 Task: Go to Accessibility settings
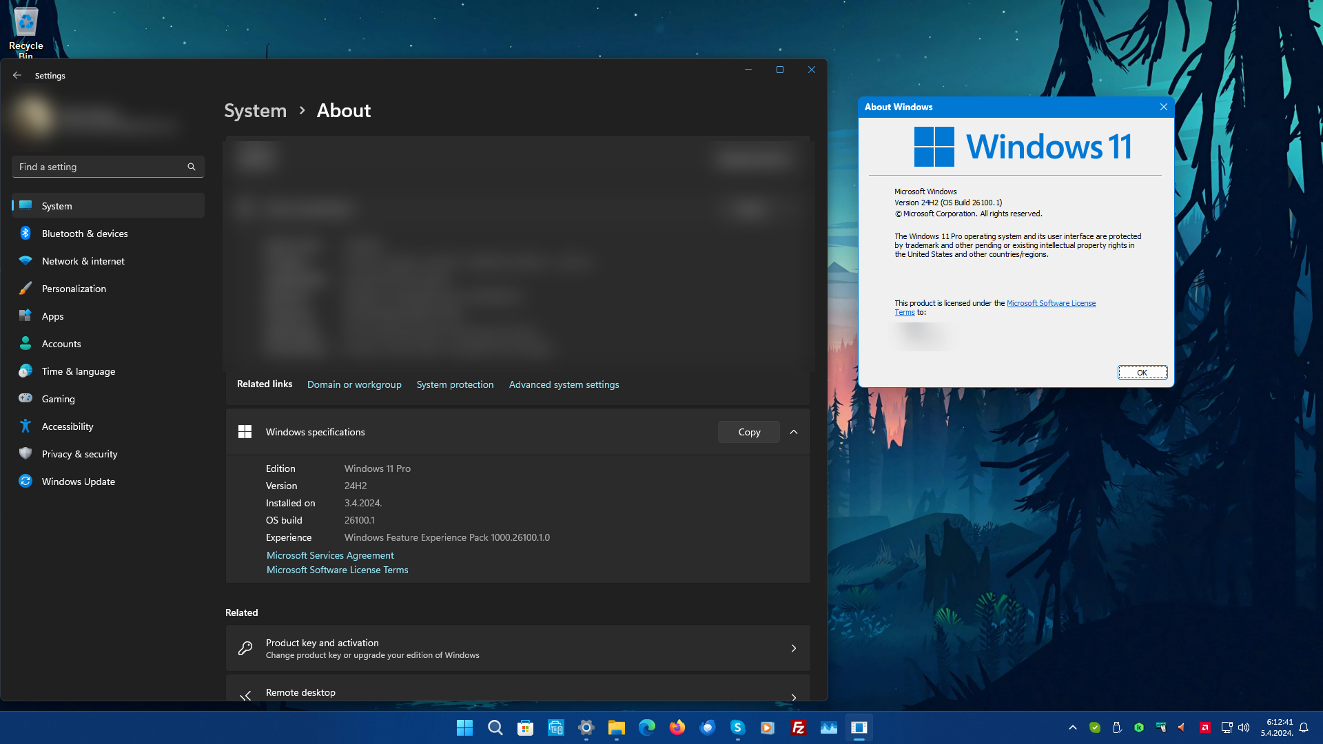(68, 426)
